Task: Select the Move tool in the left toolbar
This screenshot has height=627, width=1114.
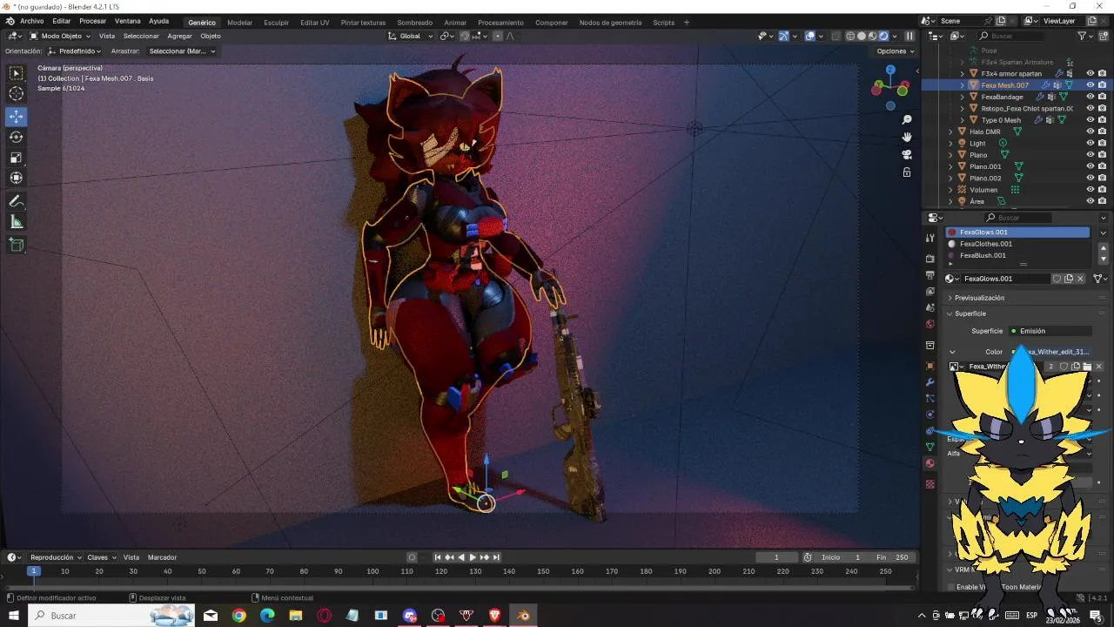Action: [x=17, y=116]
